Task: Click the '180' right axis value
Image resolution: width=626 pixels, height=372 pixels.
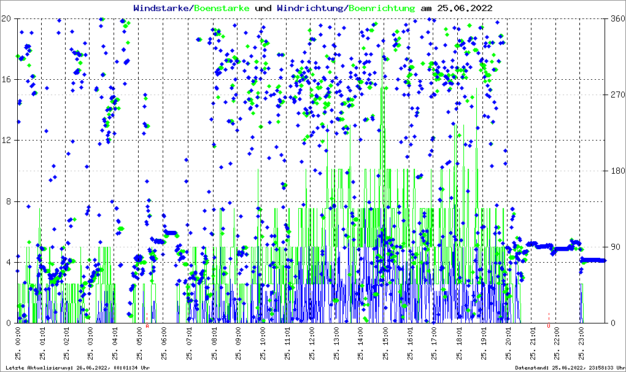Action: click(617, 171)
